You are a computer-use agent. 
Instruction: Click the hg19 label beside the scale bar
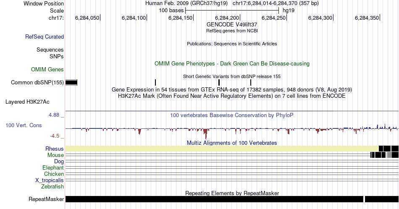point(289,10)
